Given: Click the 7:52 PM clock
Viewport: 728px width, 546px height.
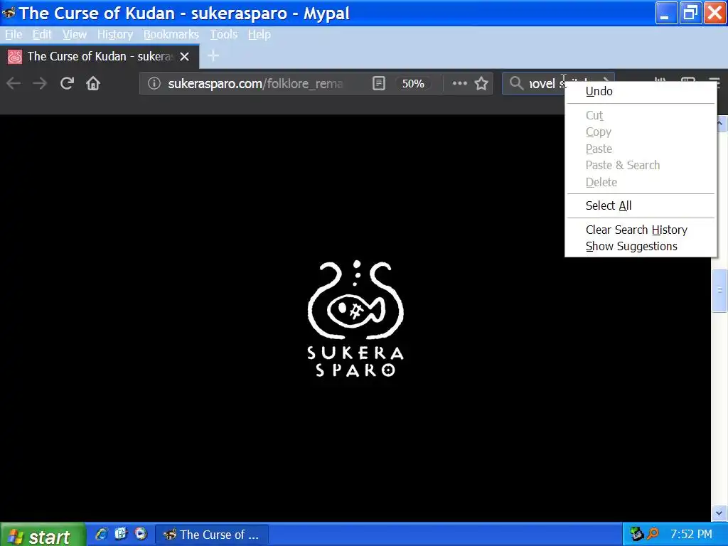Looking at the screenshot, I should point(691,535).
